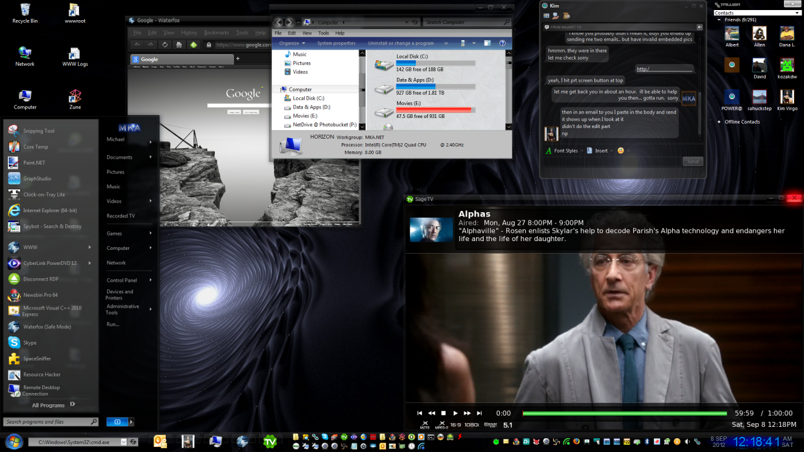Viewport: 804px width, 452px height.
Task: Open Newsbin Pro 64 entry
Action: [50, 294]
